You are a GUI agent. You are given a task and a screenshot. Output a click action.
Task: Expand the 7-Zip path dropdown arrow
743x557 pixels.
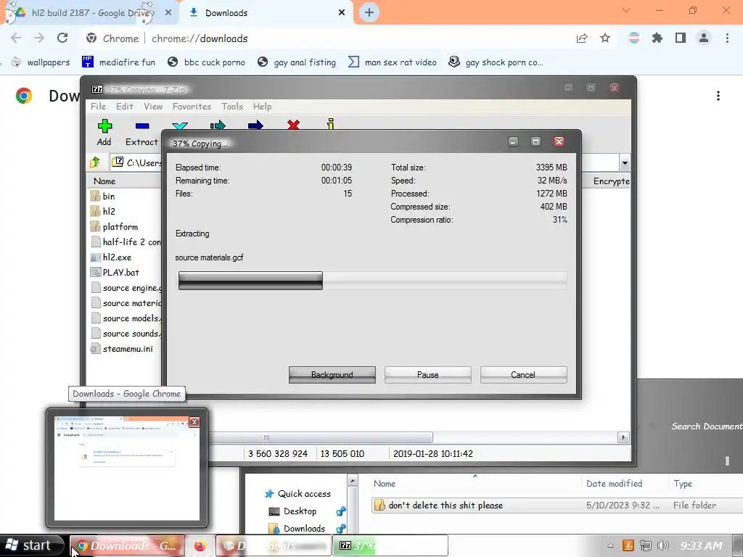[x=625, y=163]
